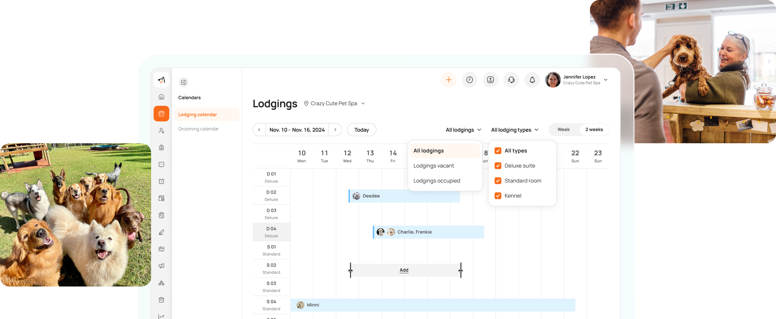Uncheck the Kennel checkbox
Screen dimensions: 776x319
pos(498,196)
